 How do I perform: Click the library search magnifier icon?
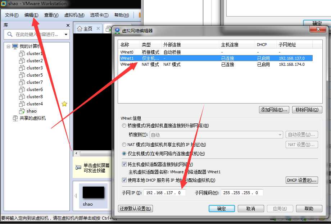click(x=10, y=34)
